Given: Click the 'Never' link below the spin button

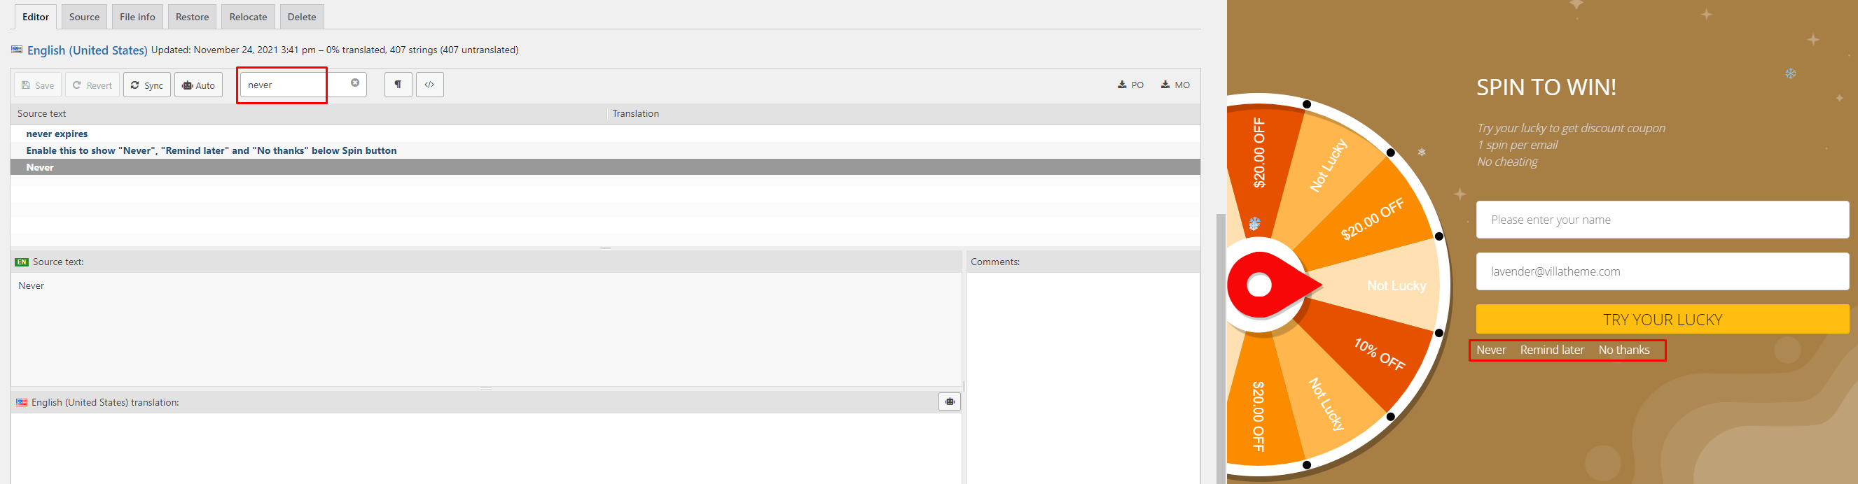Looking at the screenshot, I should coord(1491,350).
